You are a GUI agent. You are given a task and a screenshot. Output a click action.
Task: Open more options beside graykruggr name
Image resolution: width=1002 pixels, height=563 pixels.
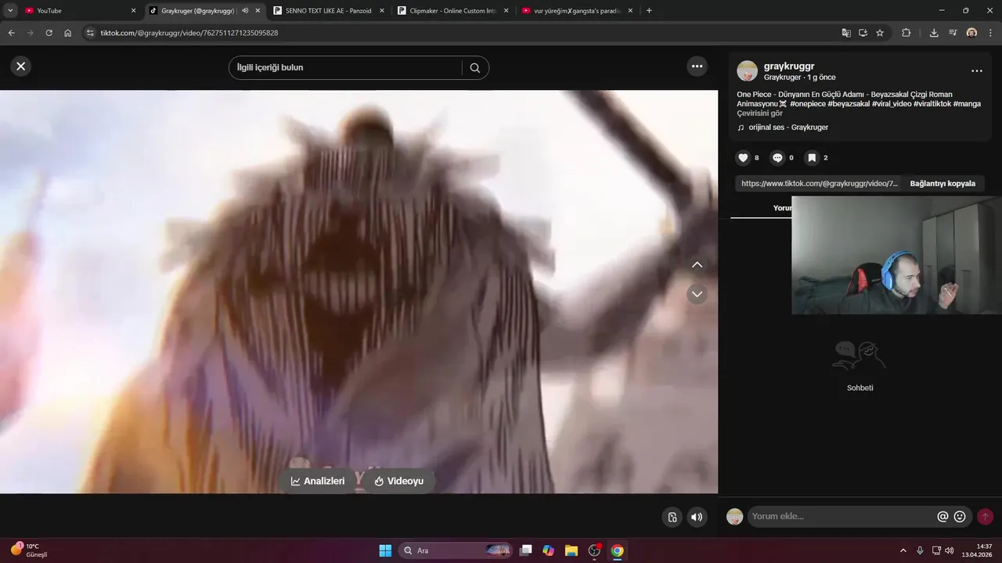click(976, 70)
